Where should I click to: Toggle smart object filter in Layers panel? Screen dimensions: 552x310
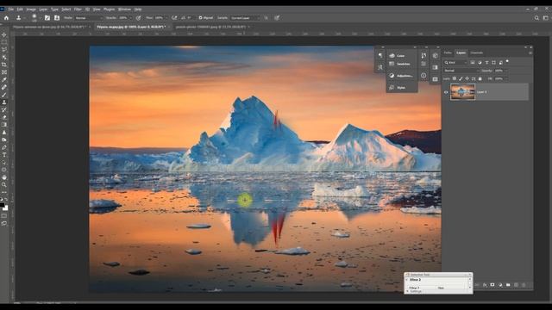(500, 63)
